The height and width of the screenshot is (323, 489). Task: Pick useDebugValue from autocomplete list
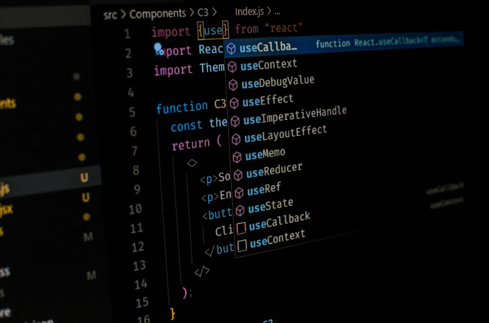click(x=278, y=82)
